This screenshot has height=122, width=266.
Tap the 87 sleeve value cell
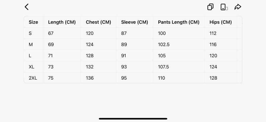tap(124, 33)
